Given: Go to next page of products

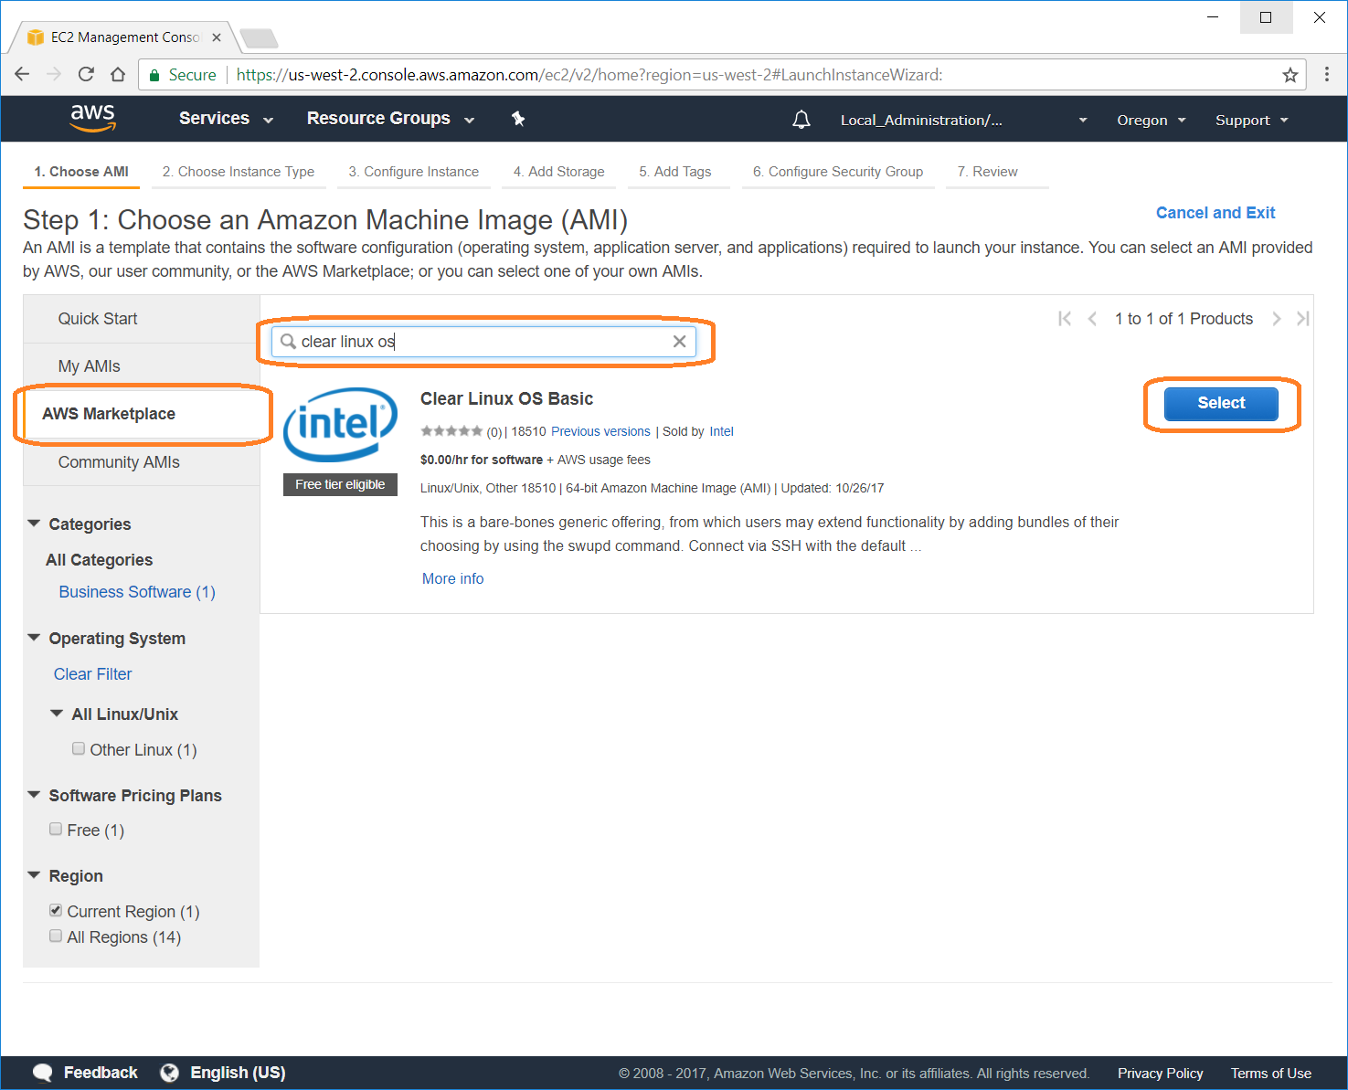Looking at the screenshot, I should [x=1277, y=319].
